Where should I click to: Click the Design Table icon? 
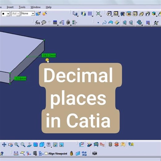[x=55, y=22]
